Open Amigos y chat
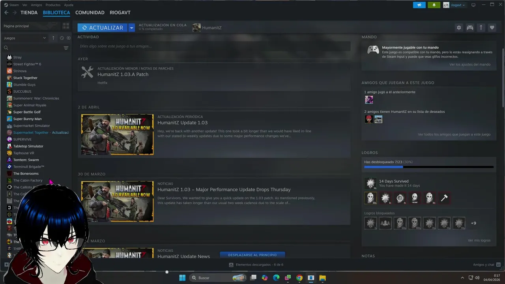This screenshot has height=284, width=505. pyautogui.click(x=484, y=265)
